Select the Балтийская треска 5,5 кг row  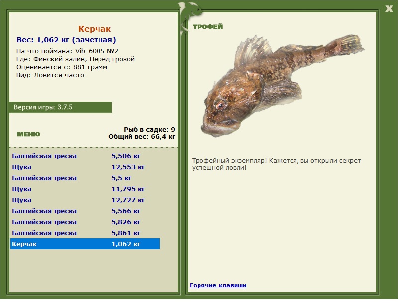click(85, 178)
